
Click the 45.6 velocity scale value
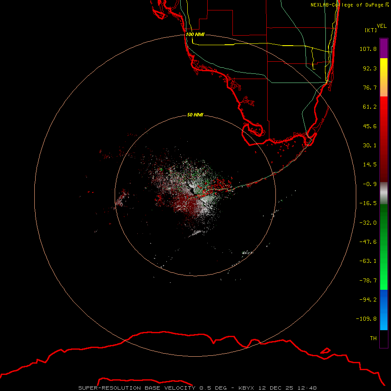coord(370,126)
